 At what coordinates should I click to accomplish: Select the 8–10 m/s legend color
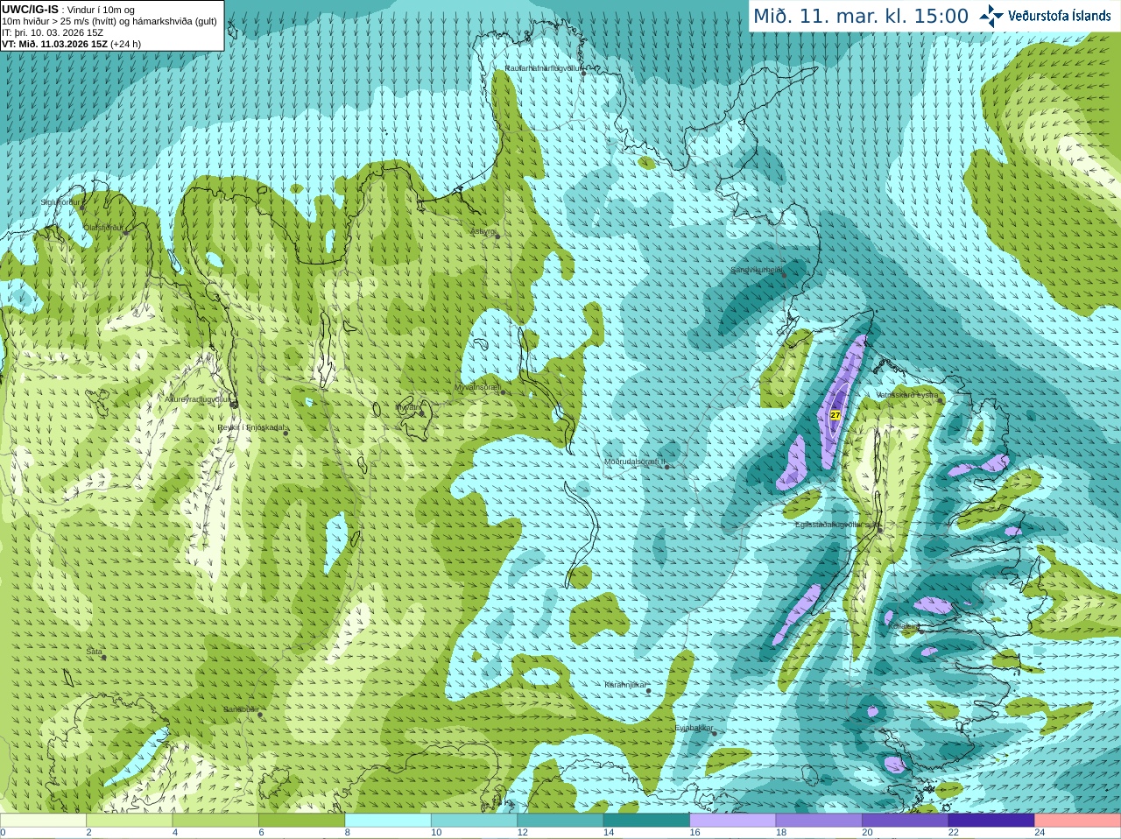388,821
